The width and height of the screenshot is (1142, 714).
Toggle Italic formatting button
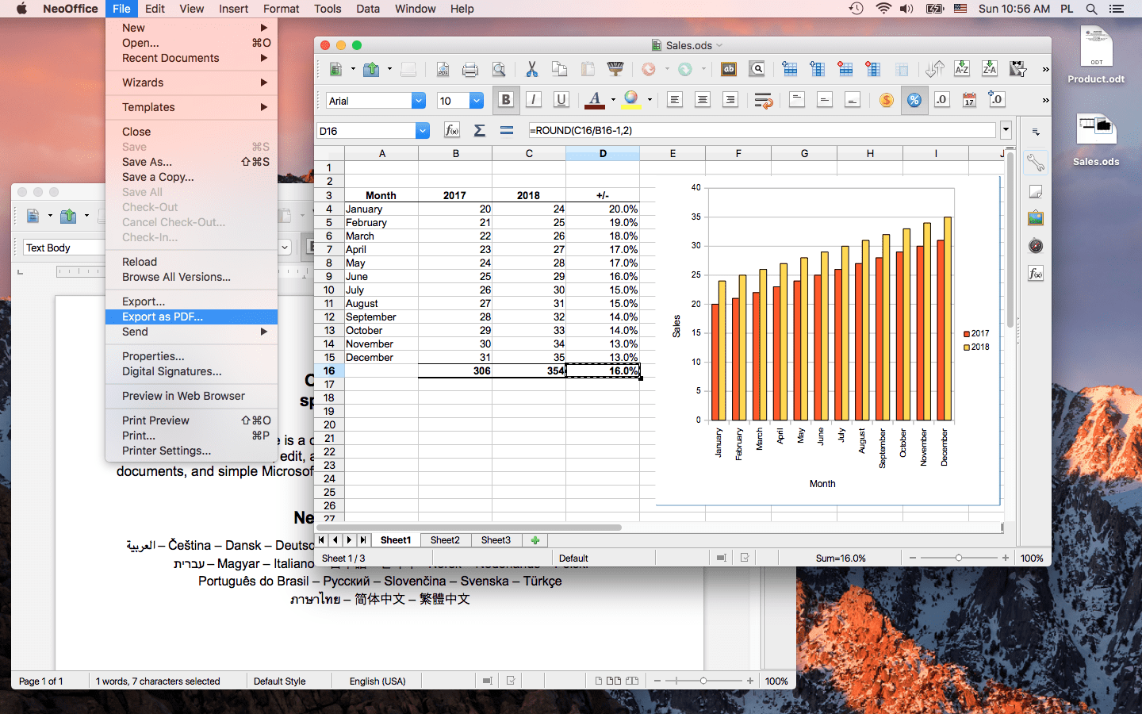coord(534,100)
